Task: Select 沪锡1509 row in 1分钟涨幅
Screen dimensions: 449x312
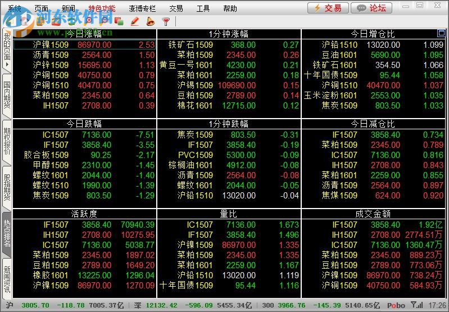Action: [229, 85]
